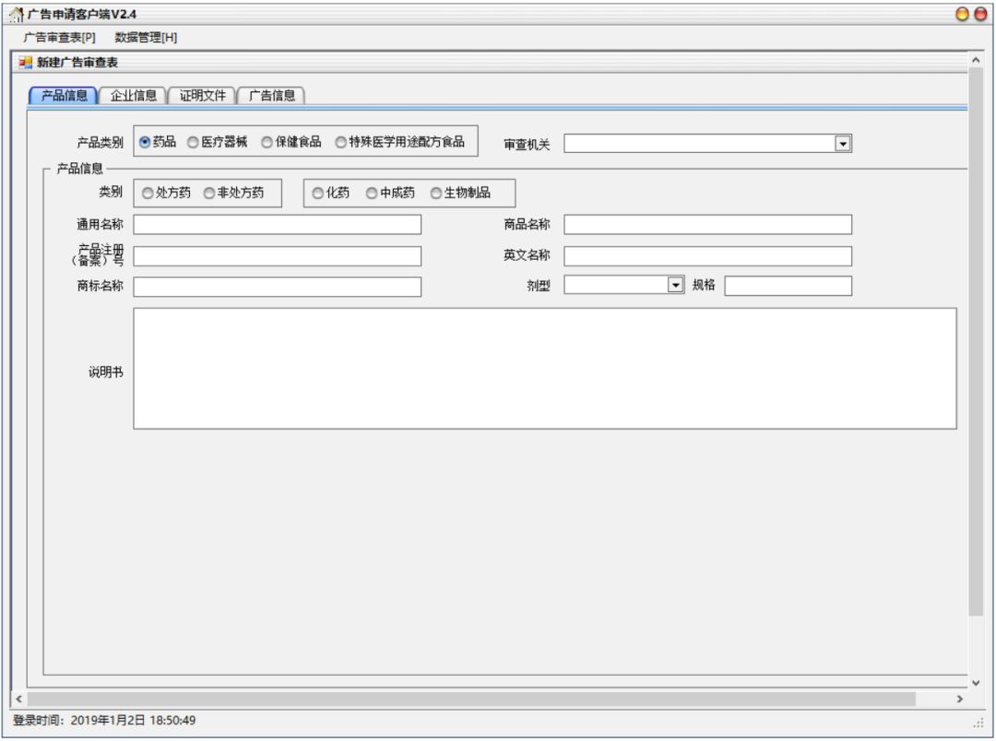Open the 广告审查表[P] menu
996x741 pixels.
60,38
